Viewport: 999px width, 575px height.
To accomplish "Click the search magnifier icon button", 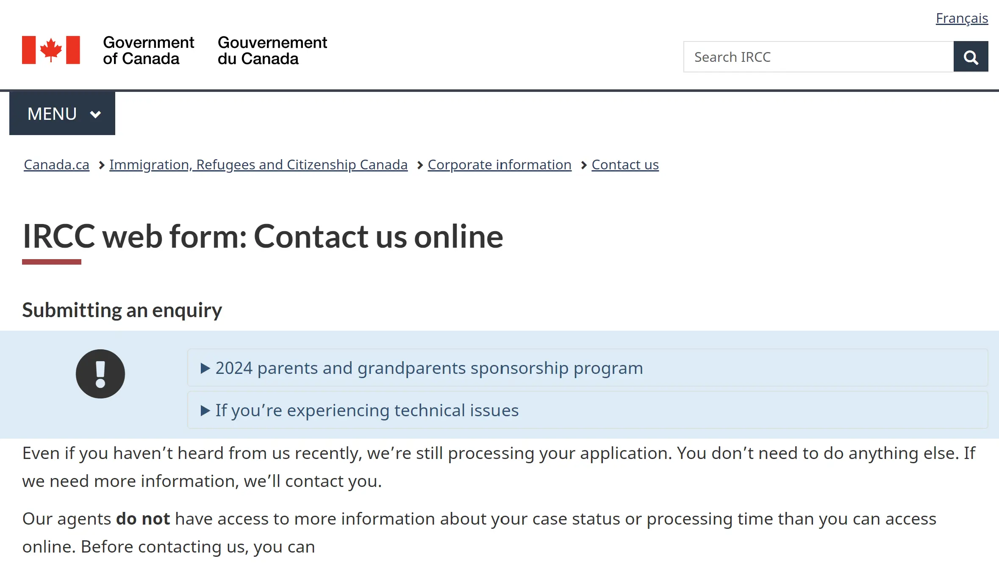I will (971, 57).
